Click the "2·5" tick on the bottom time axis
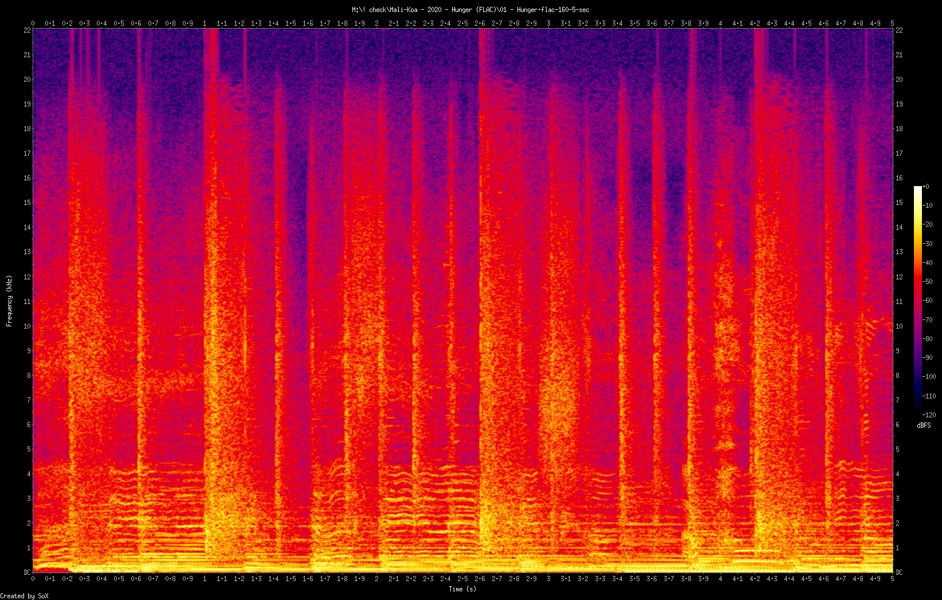The image size is (942, 600). 462,578
